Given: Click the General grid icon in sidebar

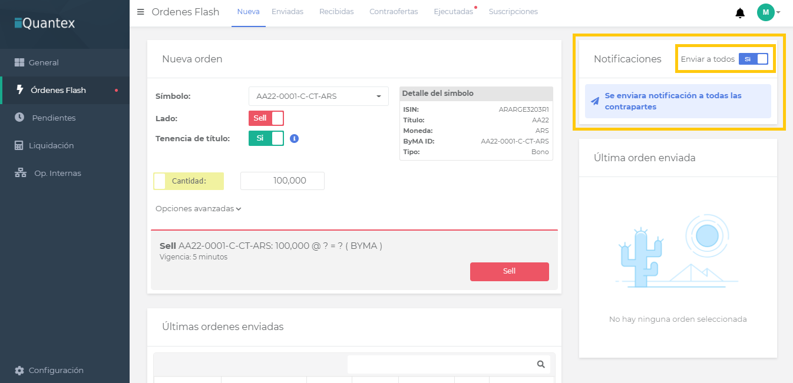Looking at the screenshot, I should (x=19, y=62).
